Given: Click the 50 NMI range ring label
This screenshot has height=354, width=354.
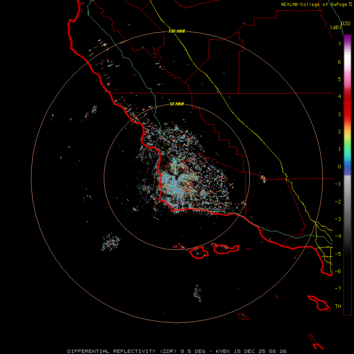Looking at the screenshot, I should point(177,104).
